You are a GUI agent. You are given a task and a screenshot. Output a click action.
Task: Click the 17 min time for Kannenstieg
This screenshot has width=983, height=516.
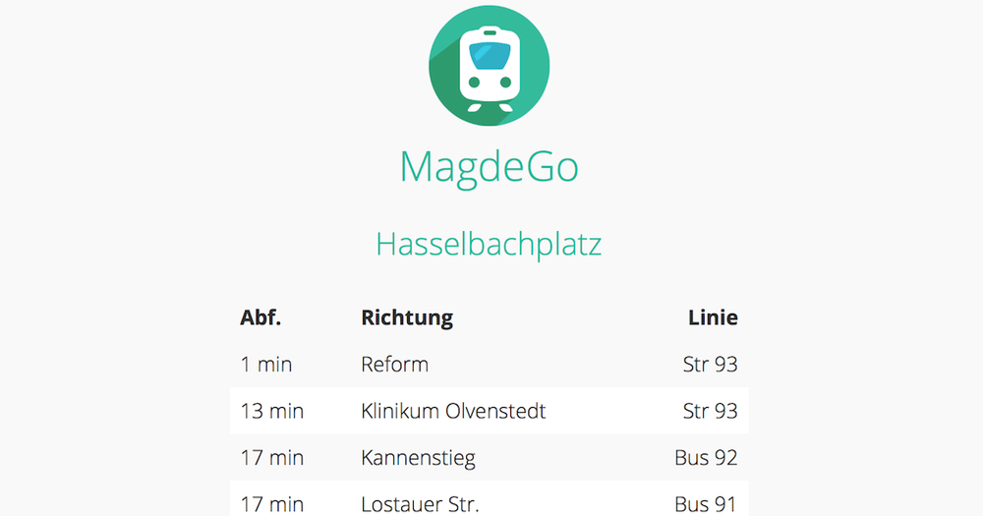point(272,457)
